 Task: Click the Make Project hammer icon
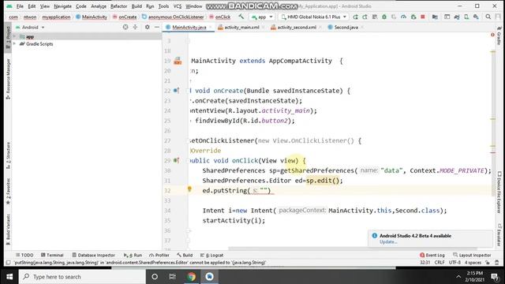coord(241,17)
